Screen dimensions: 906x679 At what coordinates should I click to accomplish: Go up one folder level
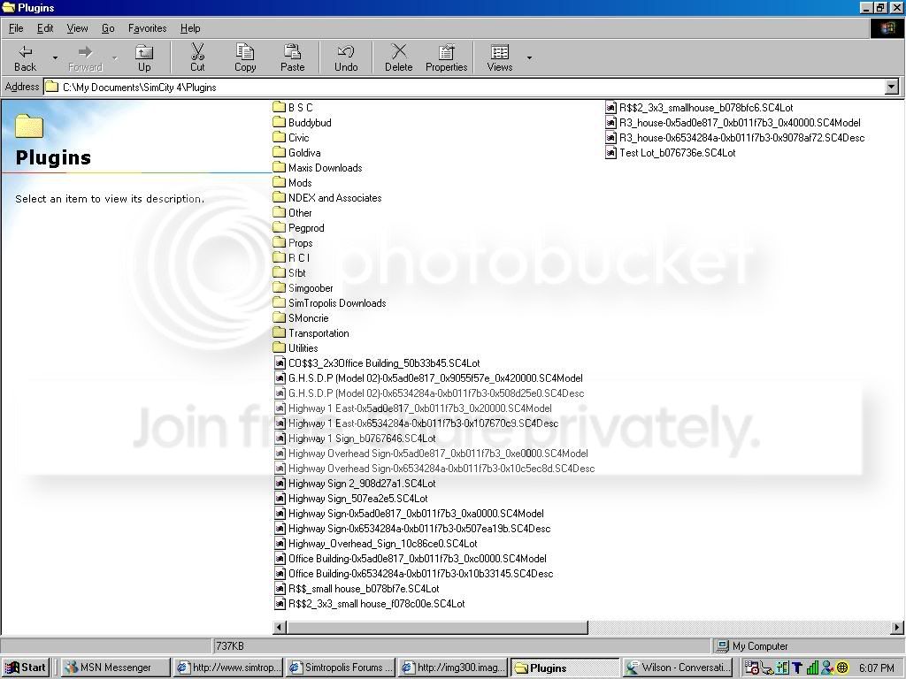coord(144,57)
